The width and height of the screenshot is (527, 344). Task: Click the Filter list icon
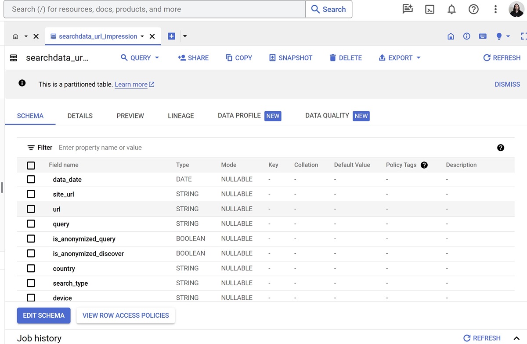pyautogui.click(x=31, y=148)
